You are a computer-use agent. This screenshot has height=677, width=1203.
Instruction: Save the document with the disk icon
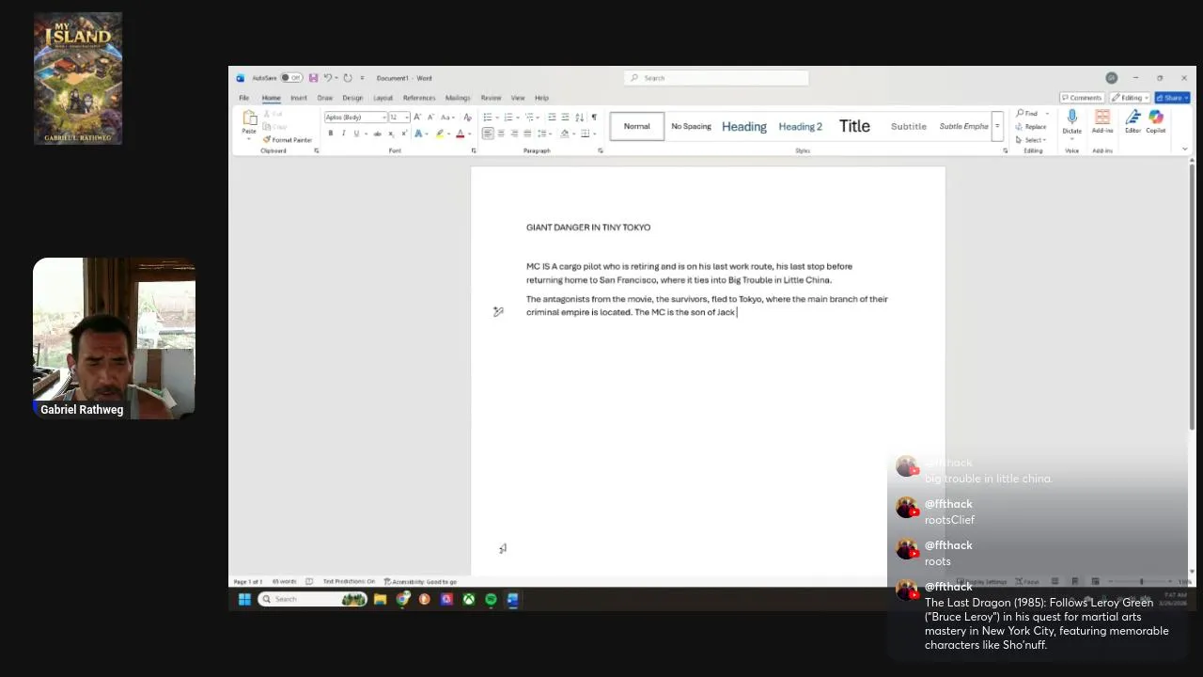click(313, 78)
